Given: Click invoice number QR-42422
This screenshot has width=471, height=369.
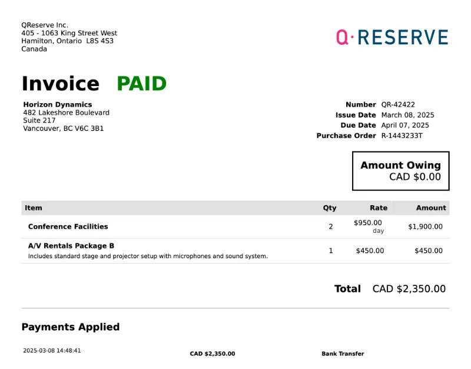Looking at the screenshot, I should click(398, 104).
